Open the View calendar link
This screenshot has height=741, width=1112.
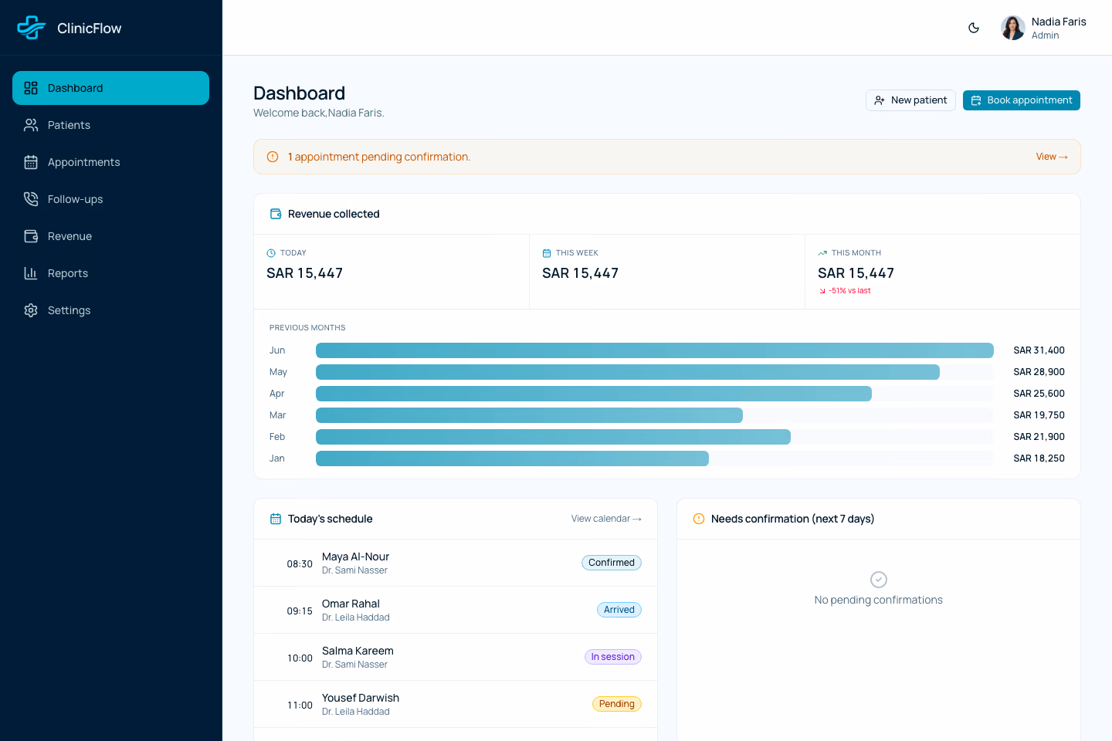[606, 519]
